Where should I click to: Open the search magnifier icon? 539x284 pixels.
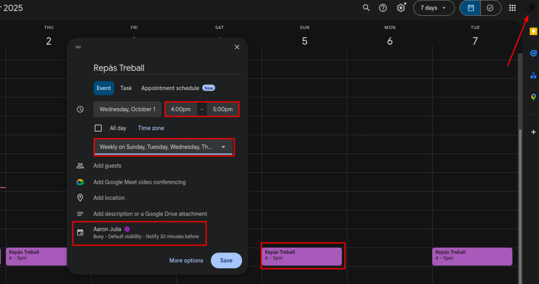click(366, 8)
